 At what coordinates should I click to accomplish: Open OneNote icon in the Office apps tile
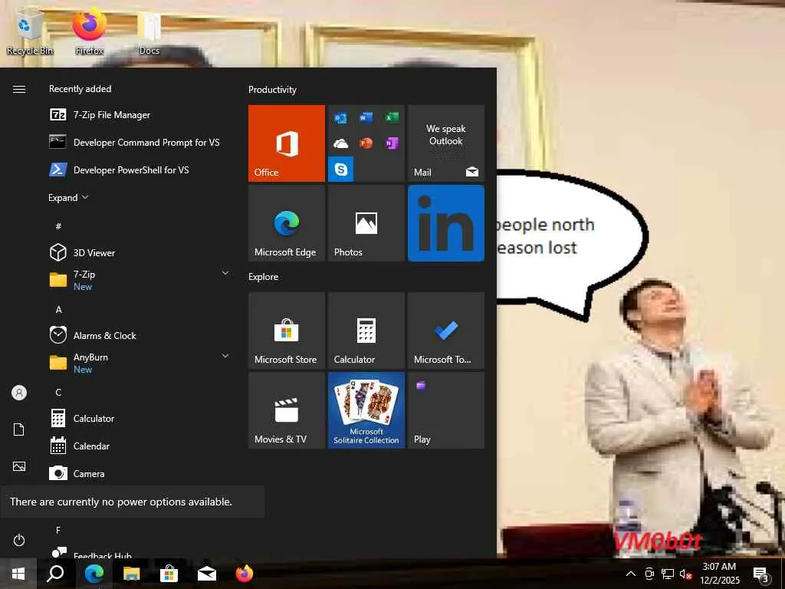click(x=392, y=143)
